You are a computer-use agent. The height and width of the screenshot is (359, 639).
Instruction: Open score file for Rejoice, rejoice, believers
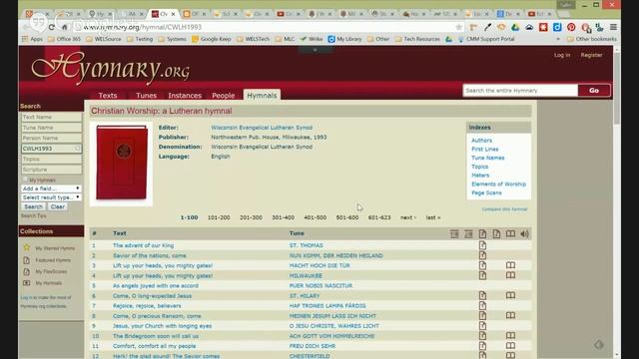[482, 306]
